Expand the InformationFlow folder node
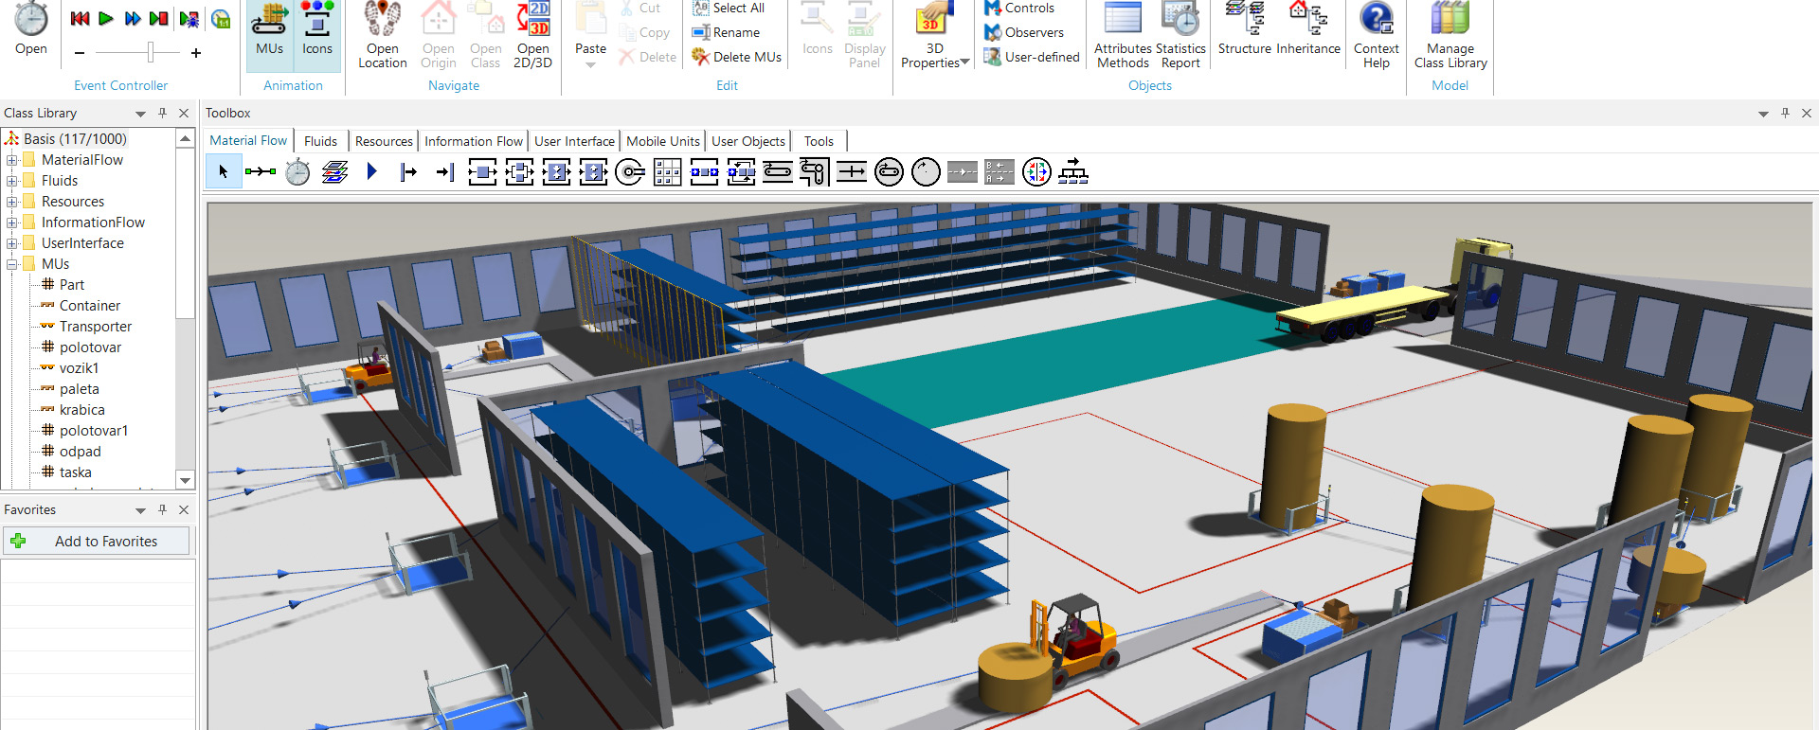1819x730 pixels. [x=12, y=223]
